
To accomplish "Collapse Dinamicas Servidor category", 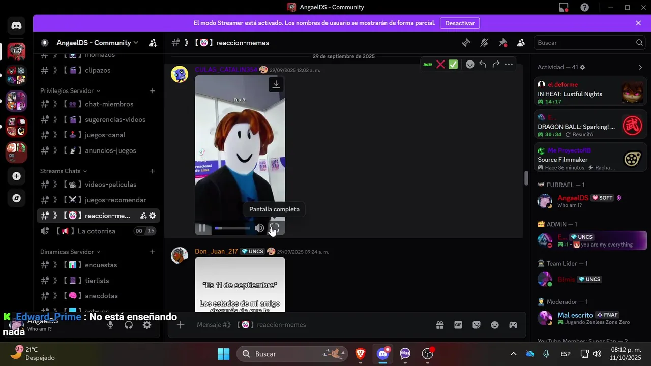I will [70, 252].
